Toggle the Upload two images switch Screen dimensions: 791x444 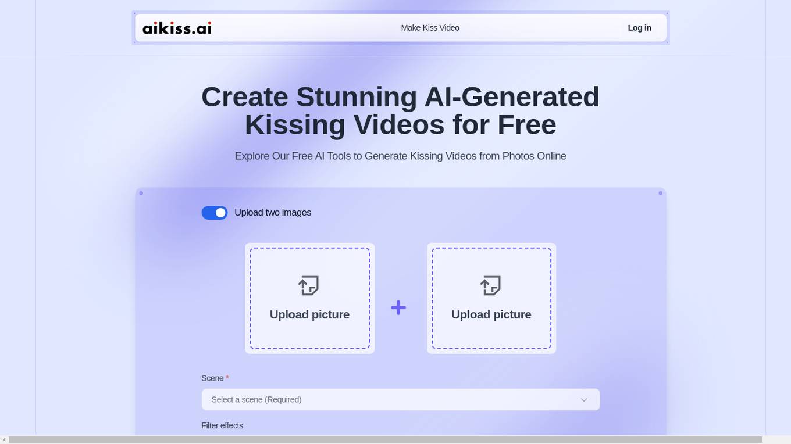point(215,213)
